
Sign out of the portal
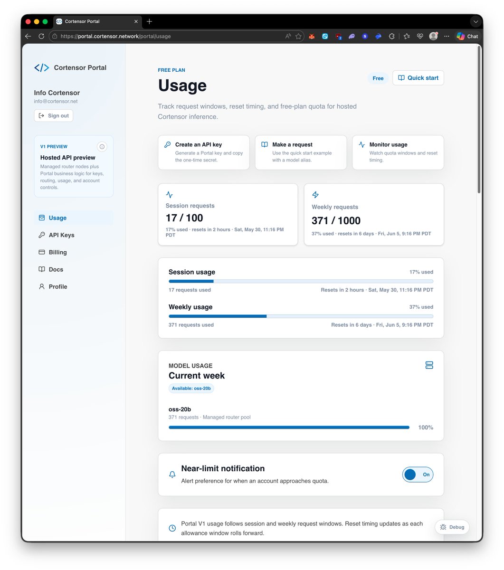click(x=54, y=115)
